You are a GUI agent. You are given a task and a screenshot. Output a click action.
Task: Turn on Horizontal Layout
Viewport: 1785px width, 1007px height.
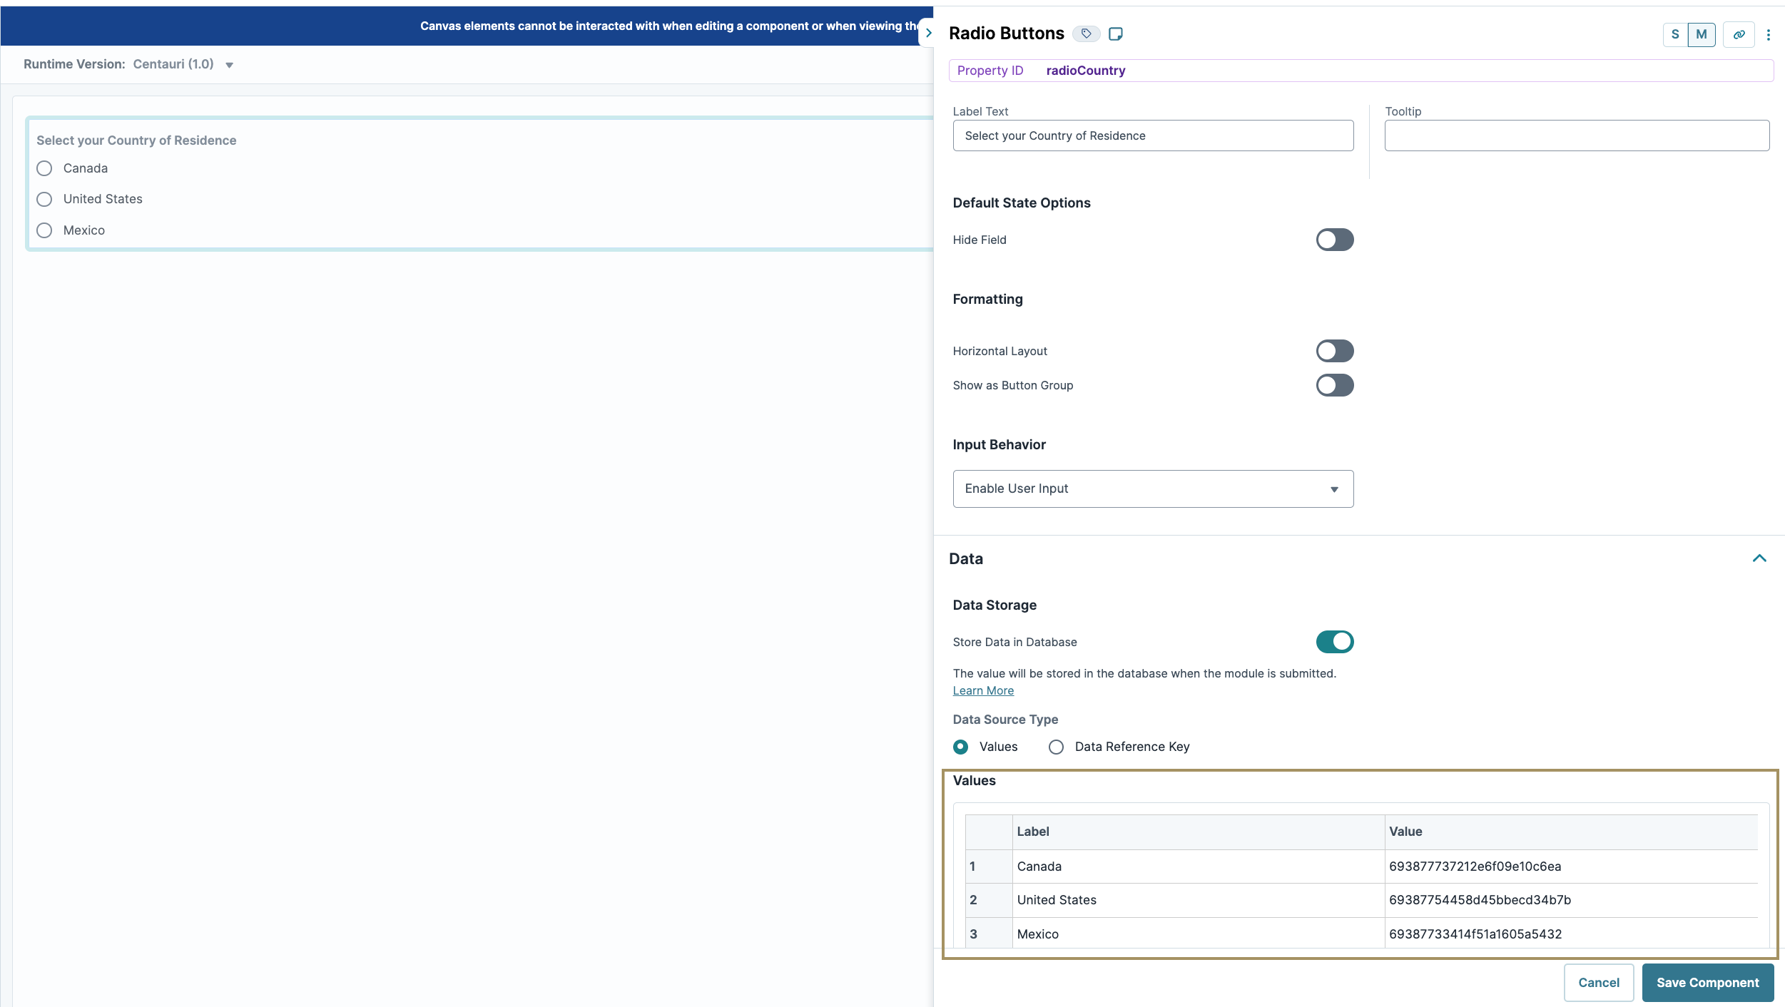tap(1333, 351)
